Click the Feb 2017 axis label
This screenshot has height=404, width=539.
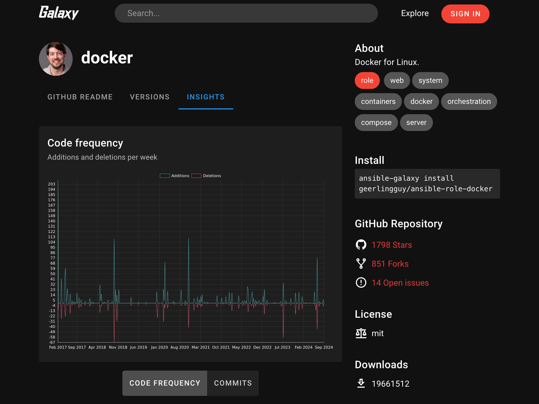58,347
